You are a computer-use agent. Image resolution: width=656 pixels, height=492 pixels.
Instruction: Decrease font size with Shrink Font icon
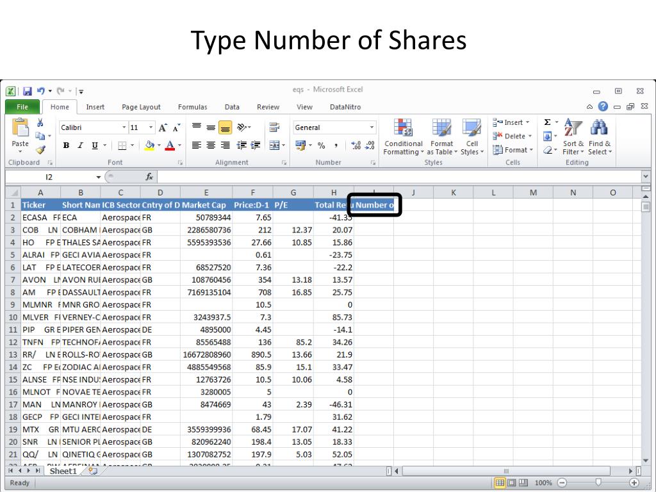click(x=177, y=127)
